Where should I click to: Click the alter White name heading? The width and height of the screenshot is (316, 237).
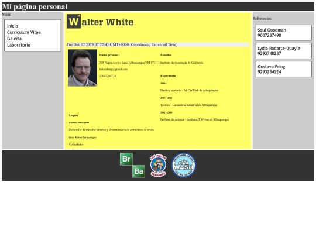pos(108,22)
